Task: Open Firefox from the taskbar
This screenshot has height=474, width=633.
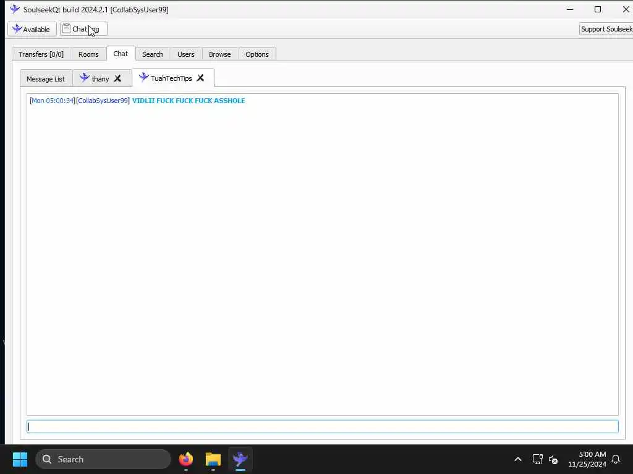Action: coord(186,459)
